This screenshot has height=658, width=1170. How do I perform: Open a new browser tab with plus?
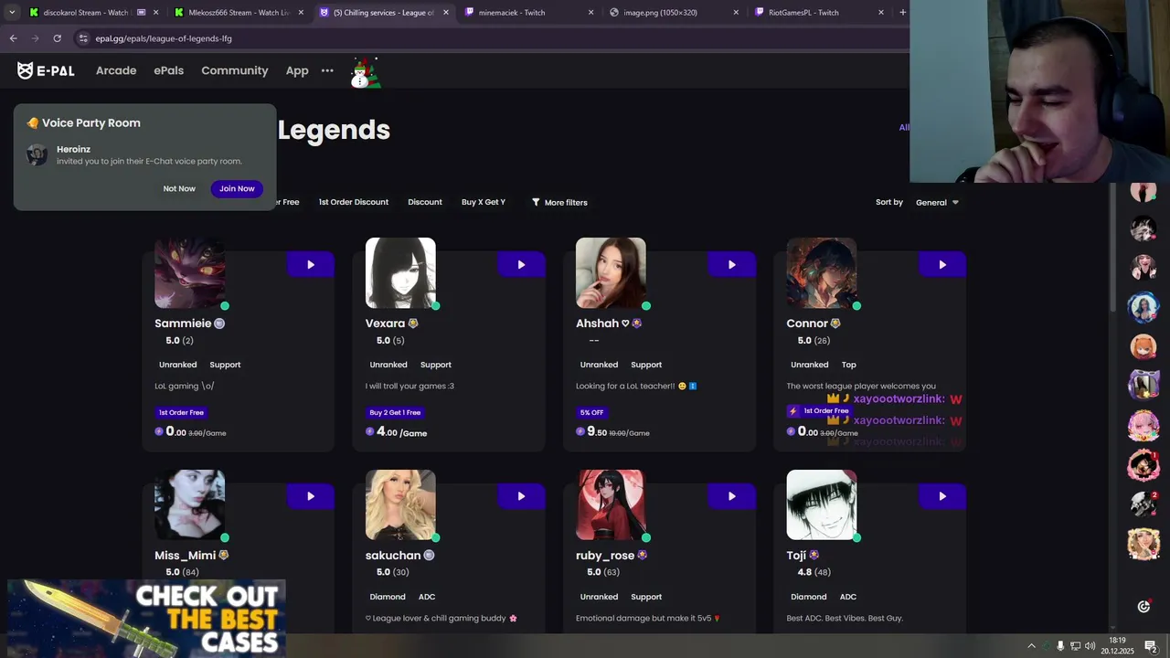pyautogui.click(x=902, y=13)
